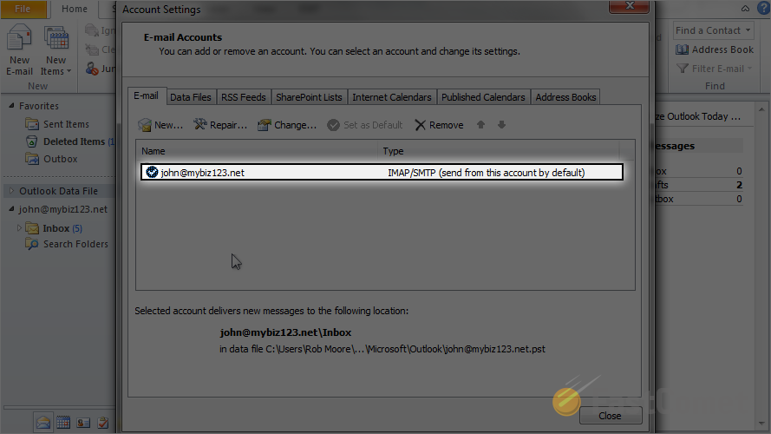Select the E-mail tab
The width and height of the screenshot is (771, 434).
146,96
